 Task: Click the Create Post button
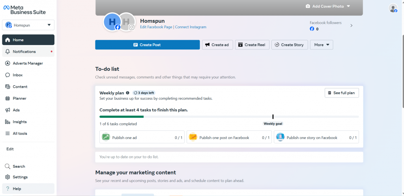[x=148, y=45]
